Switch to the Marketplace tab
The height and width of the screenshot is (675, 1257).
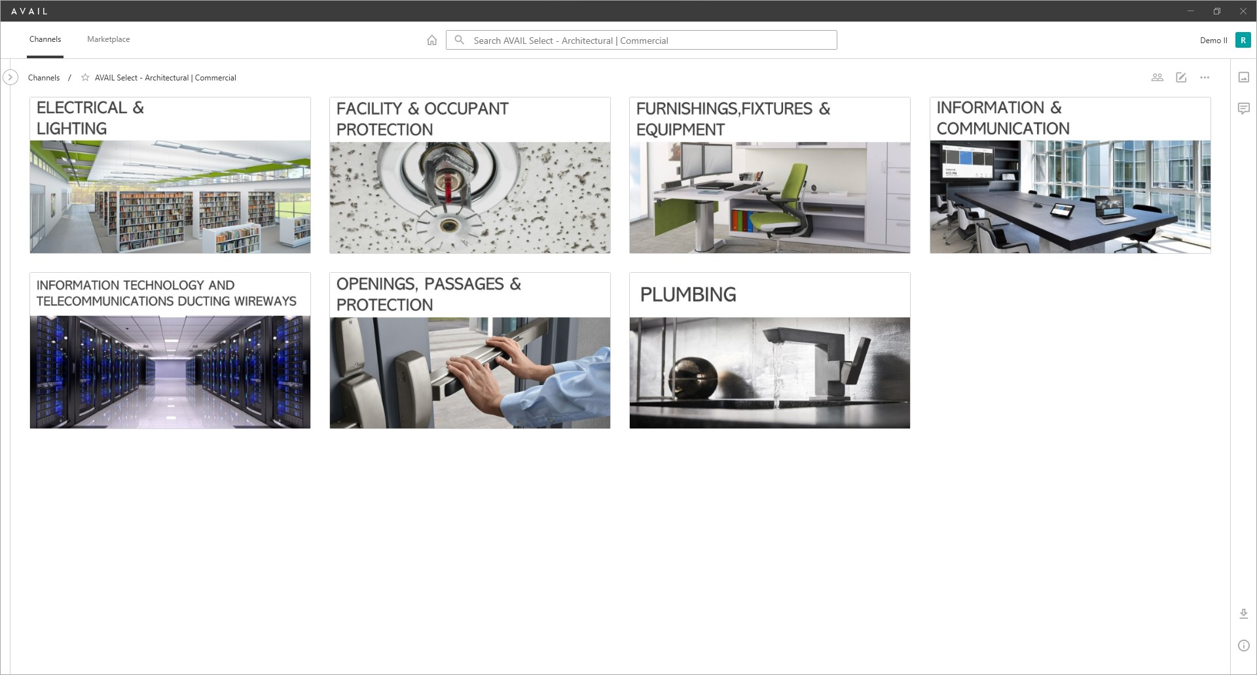(109, 39)
